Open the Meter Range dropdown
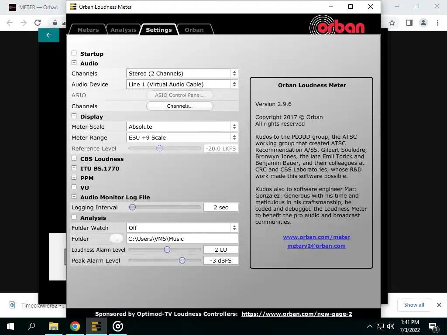Image resolution: width=447 pixels, height=335 pixels. pos(182,137)
